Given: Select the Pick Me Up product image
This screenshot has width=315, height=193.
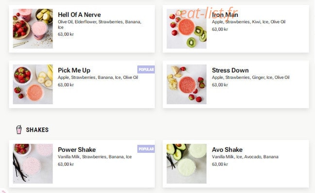Looking at the screenshot, I should [33, 84].
